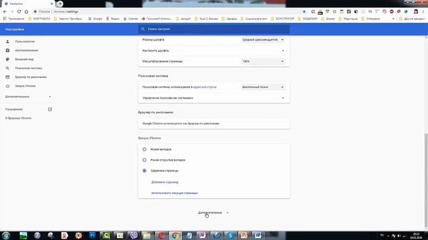
Task: Open Расширения external link icon
Action: click(49, 109)
